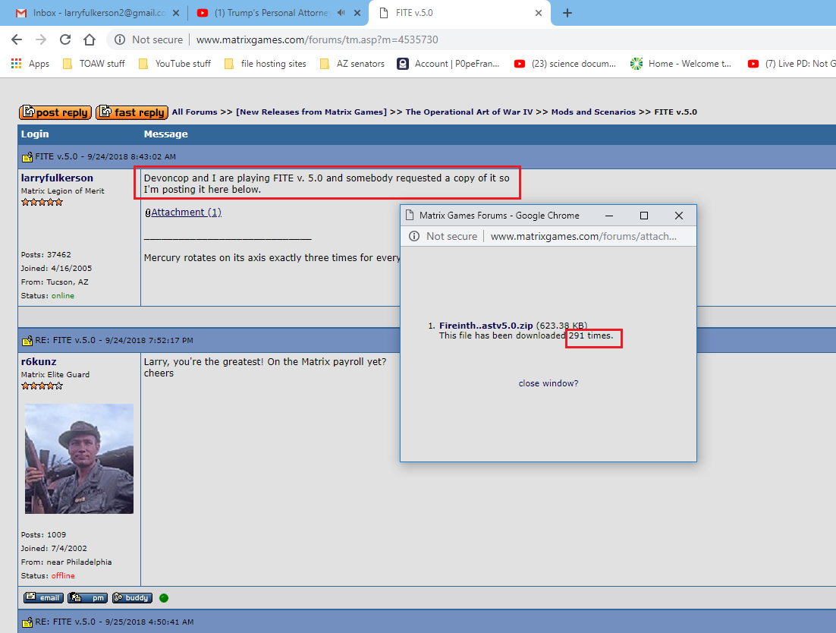Viewport: 836px width, 633px height.
Task: Close the FITE v.5.0 tab
Action: pos(539,13)
